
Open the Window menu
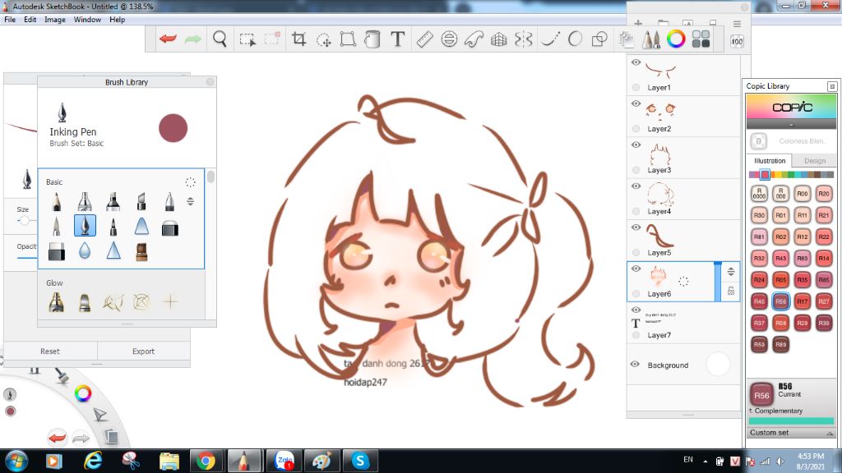click(87, 20)
